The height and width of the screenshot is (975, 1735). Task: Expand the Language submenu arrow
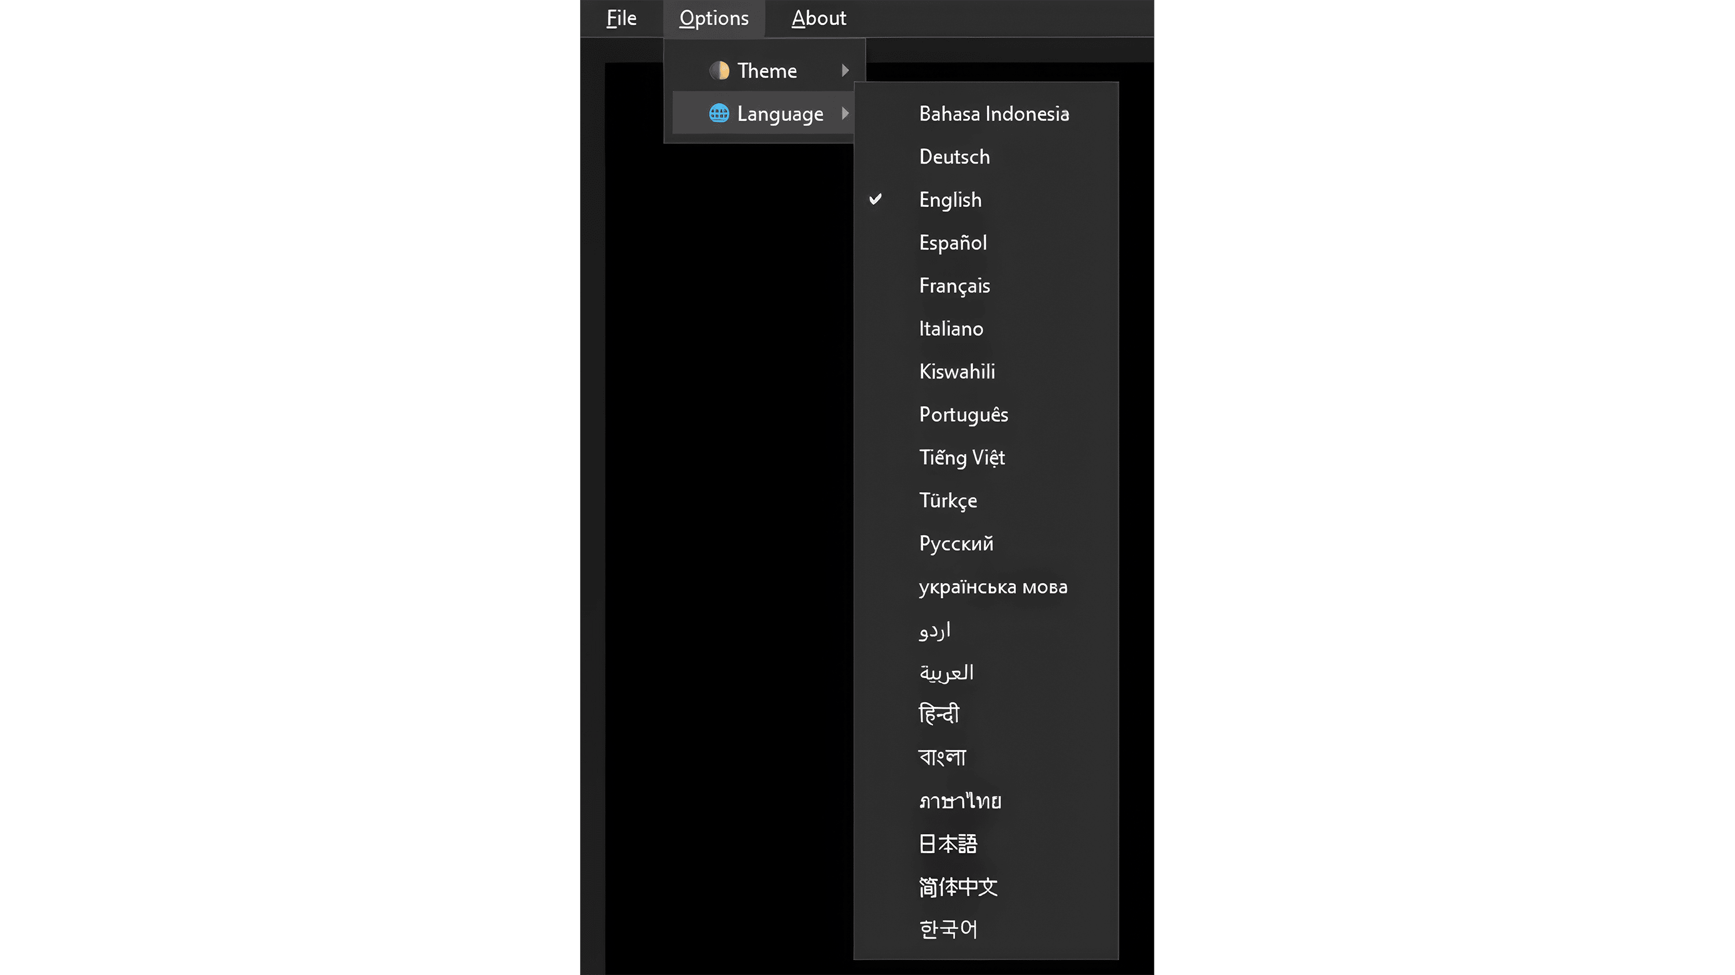click(844, 114)
